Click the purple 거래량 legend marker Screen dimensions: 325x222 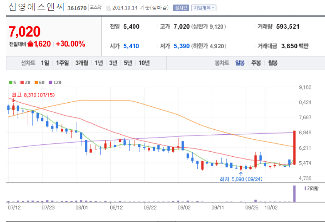pos(305,188)
